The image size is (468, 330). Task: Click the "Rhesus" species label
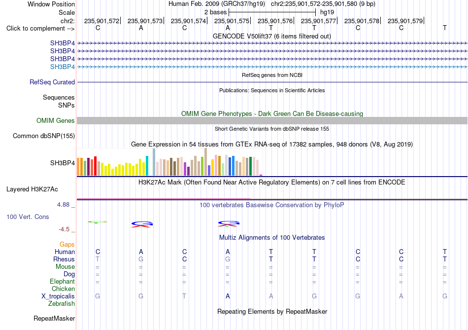tap(64, 259)
